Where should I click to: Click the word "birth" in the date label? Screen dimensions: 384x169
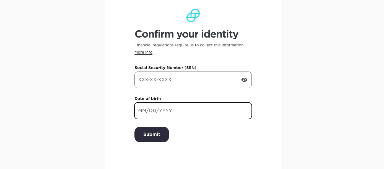(x=155, y=99)
